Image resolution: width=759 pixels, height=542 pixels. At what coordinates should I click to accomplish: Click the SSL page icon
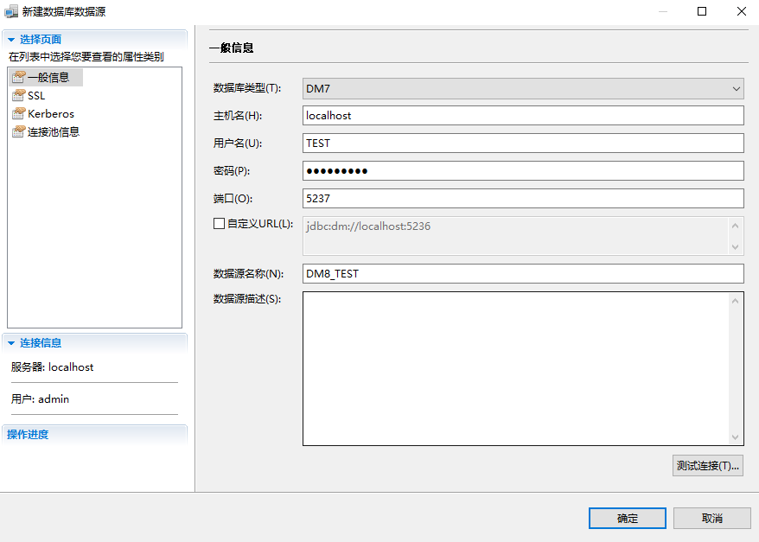tap(18, 95)
